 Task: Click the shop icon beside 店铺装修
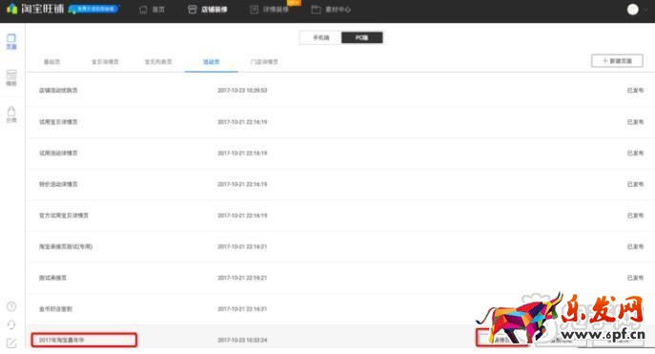(193, 10)
